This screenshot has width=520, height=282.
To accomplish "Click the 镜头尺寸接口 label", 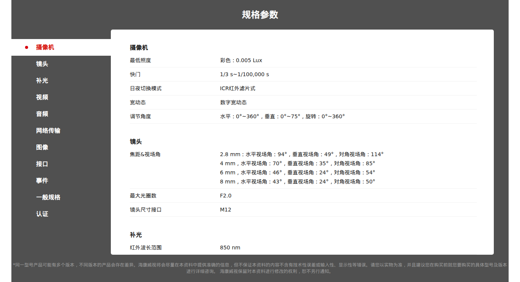I will 146,210.
